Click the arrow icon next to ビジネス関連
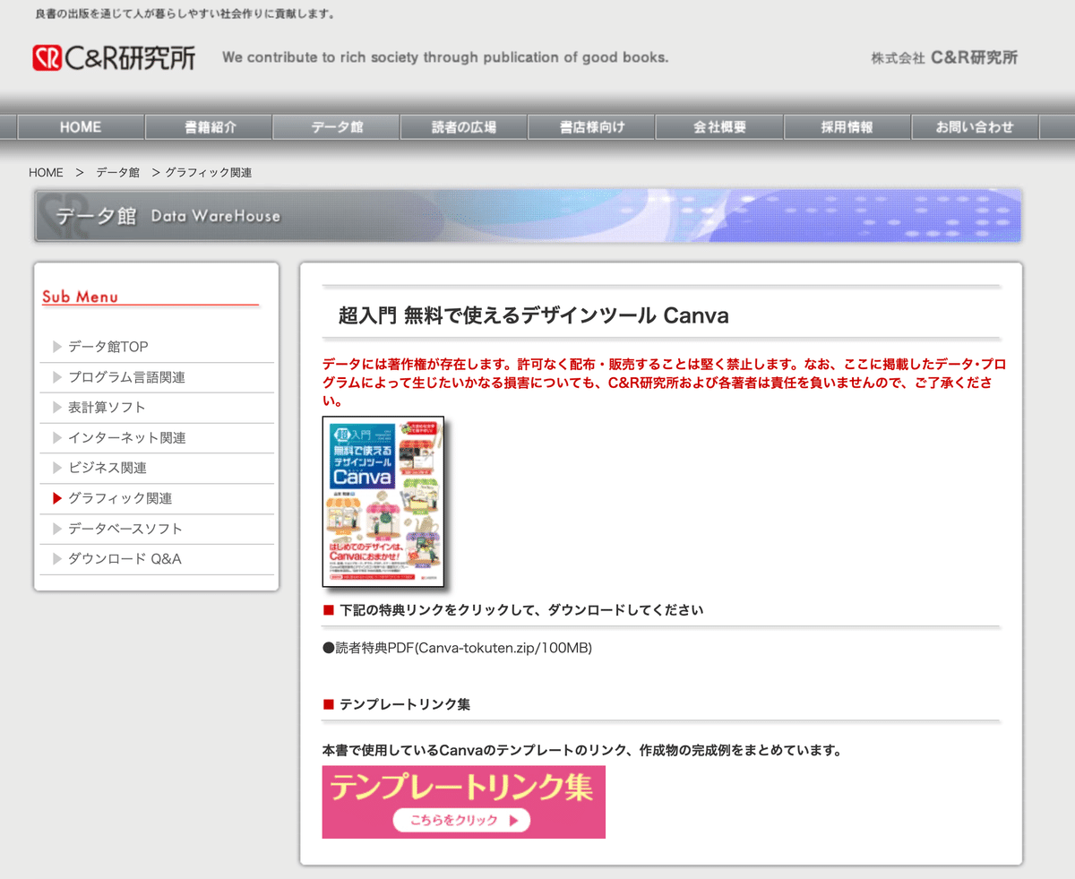This screenshot has width=1075, height=879. click(x=57, y=468)
